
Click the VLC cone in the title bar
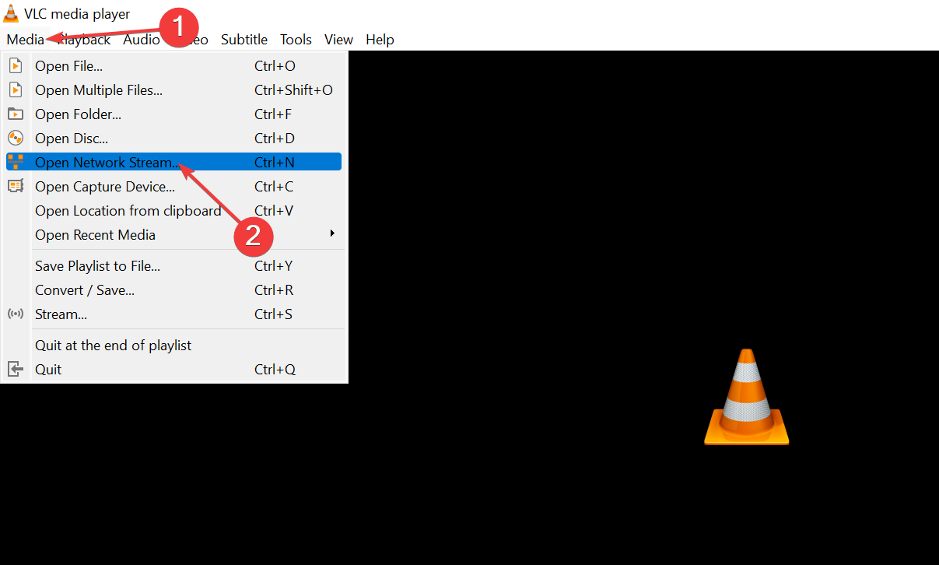point(11,13)
